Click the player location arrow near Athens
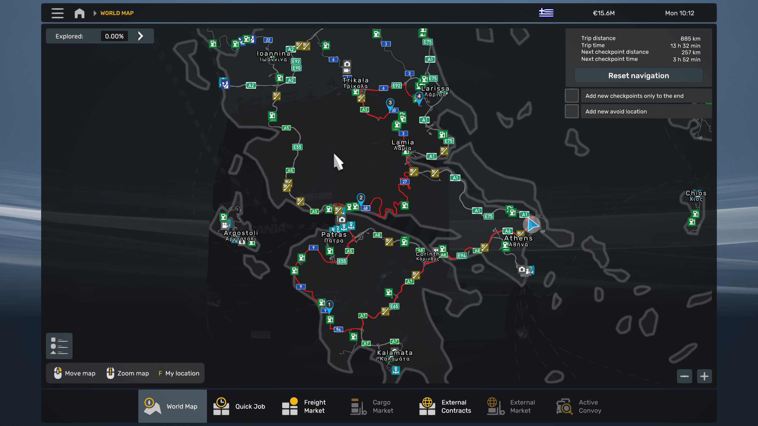 coord(532,225)
